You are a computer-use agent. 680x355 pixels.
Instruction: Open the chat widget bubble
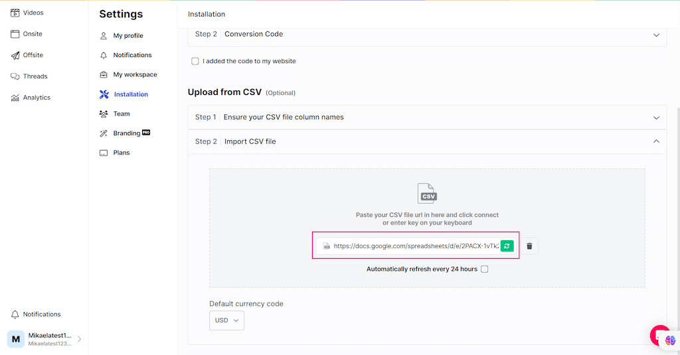click(659, 335)
